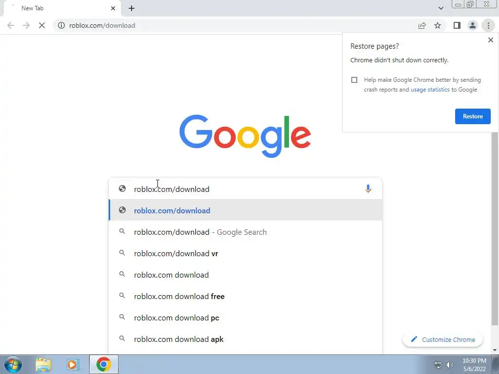Image resolution: width=499 pixels, height=374 pixels.
Task: Go back to previous page
Action: click(11, 25)
